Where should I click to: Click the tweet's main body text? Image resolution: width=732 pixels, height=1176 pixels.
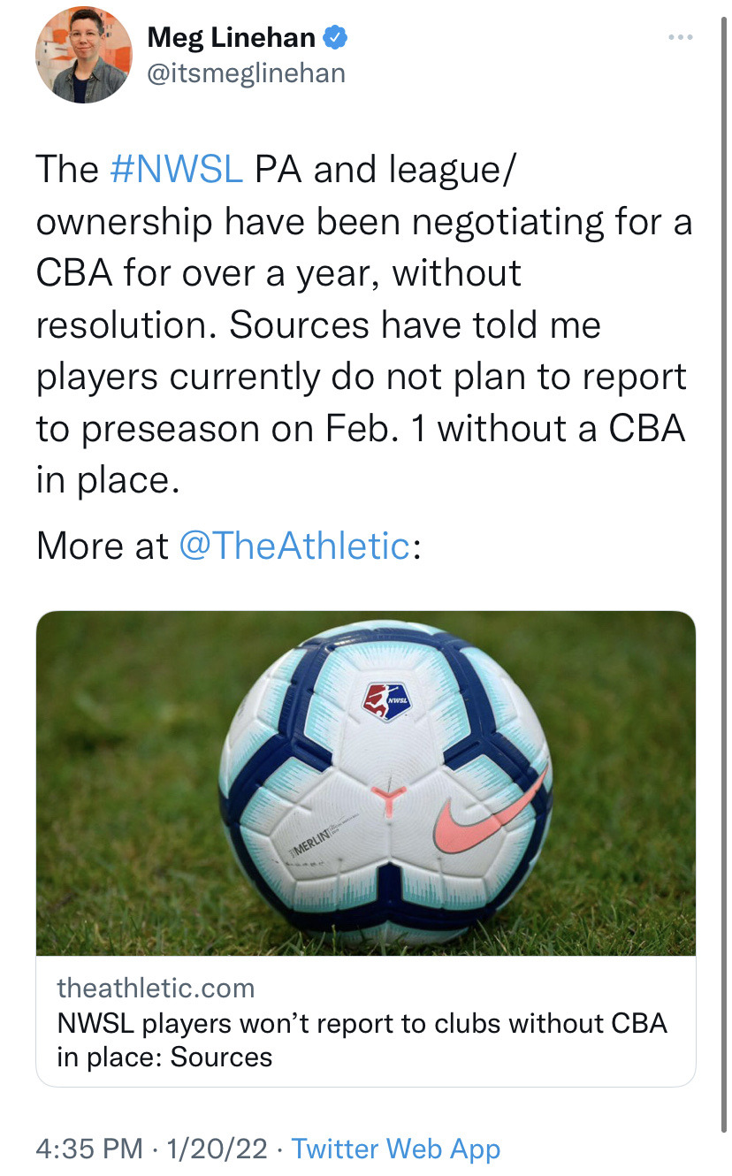pos(362,325)
